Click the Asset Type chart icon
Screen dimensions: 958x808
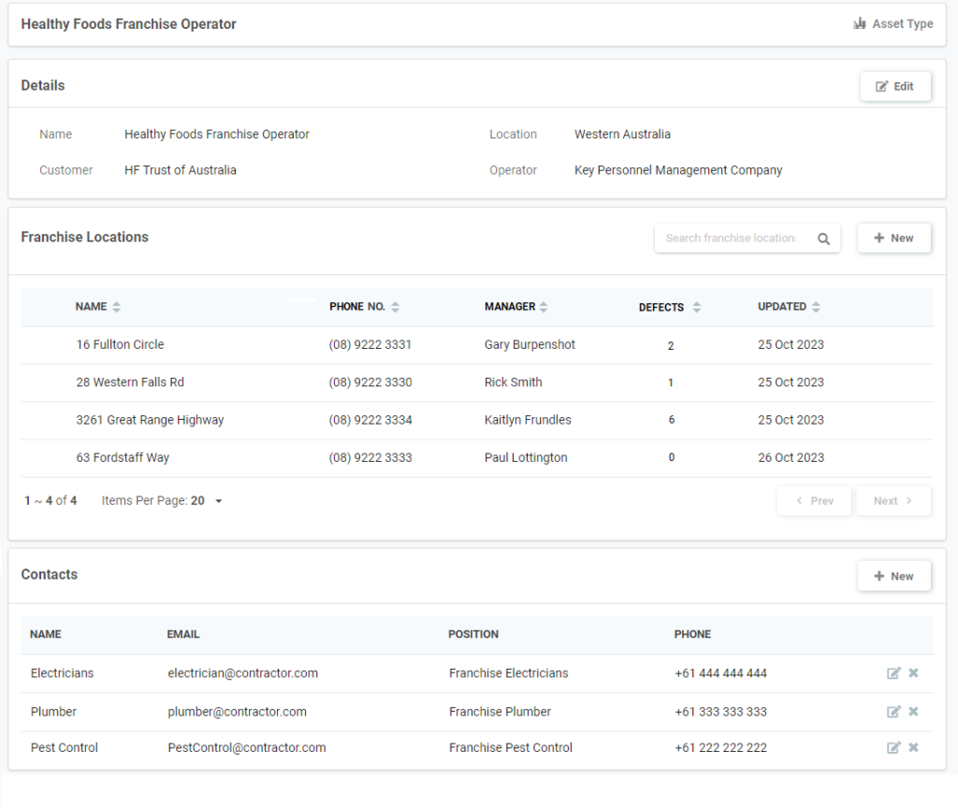click(859, 24)
